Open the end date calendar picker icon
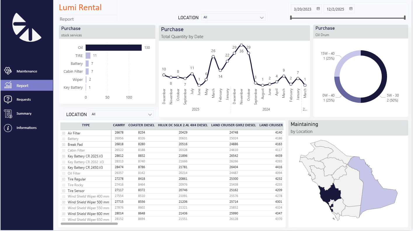The height and width of the screenshot is (231, 413). pos(351,9)
